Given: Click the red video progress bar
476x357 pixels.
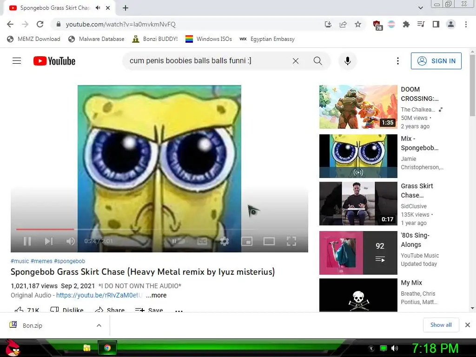Looking at the screenshot, I should point(45,229).
